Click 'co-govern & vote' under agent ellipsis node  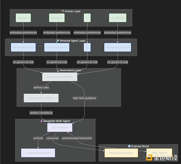(x=87, y=62)
